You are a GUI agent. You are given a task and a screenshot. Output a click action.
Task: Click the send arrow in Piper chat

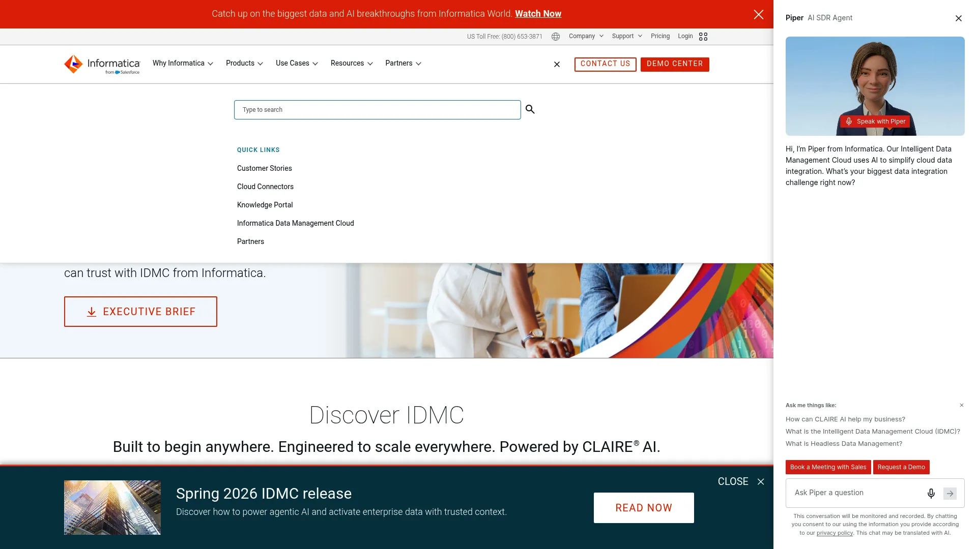click(x=950, y=493)
